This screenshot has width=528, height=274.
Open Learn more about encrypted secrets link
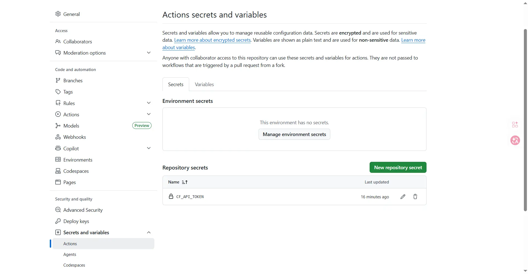click(x=213, y=40)
